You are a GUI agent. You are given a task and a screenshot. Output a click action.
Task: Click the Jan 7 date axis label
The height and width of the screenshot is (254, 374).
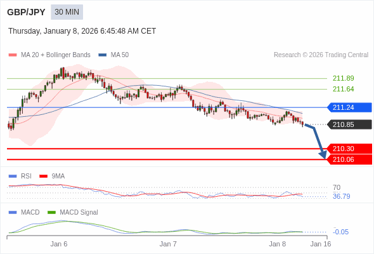168,244
